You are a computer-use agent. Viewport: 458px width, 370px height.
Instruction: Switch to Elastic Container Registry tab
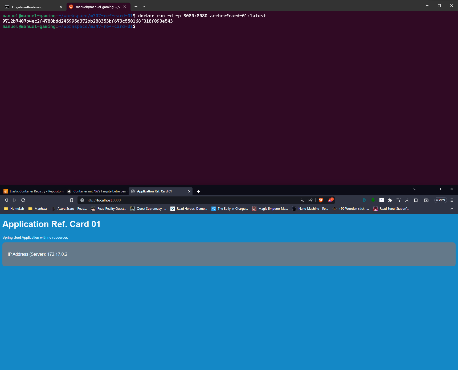tap(34, 191)
